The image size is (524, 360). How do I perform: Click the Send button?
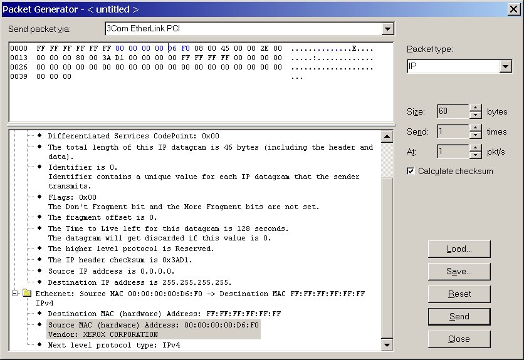[459, 317]
